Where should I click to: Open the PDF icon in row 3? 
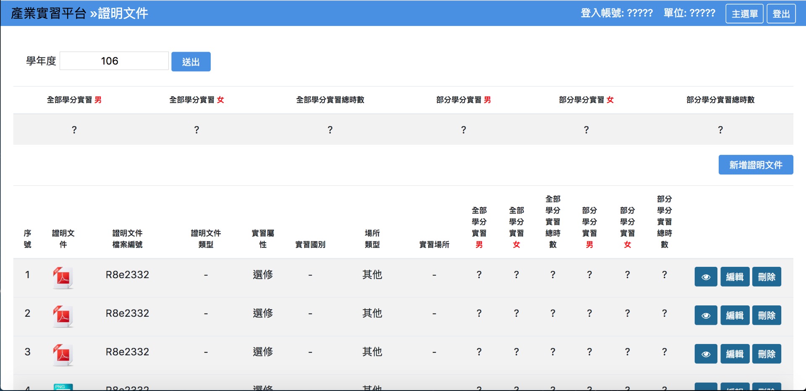tap(63, 355)
